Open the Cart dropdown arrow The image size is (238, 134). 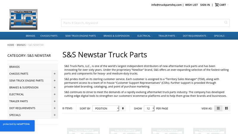tap(228, 5)
